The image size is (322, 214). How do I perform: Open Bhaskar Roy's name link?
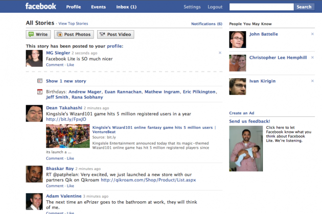[x=60, y=169]
